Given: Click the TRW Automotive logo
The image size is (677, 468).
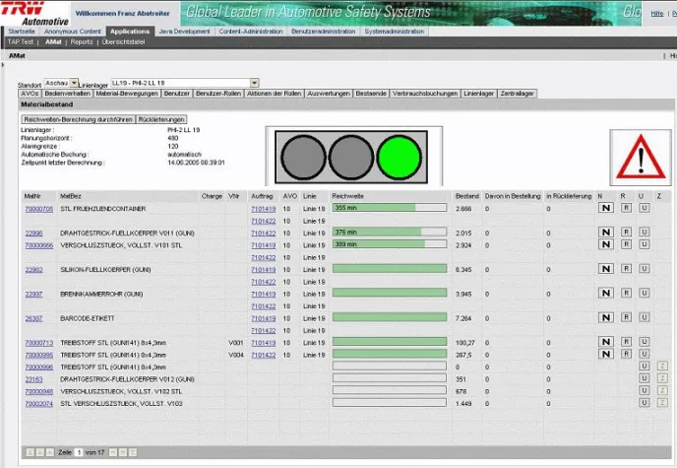Looking at the screenshot, I should coord(36,15).
